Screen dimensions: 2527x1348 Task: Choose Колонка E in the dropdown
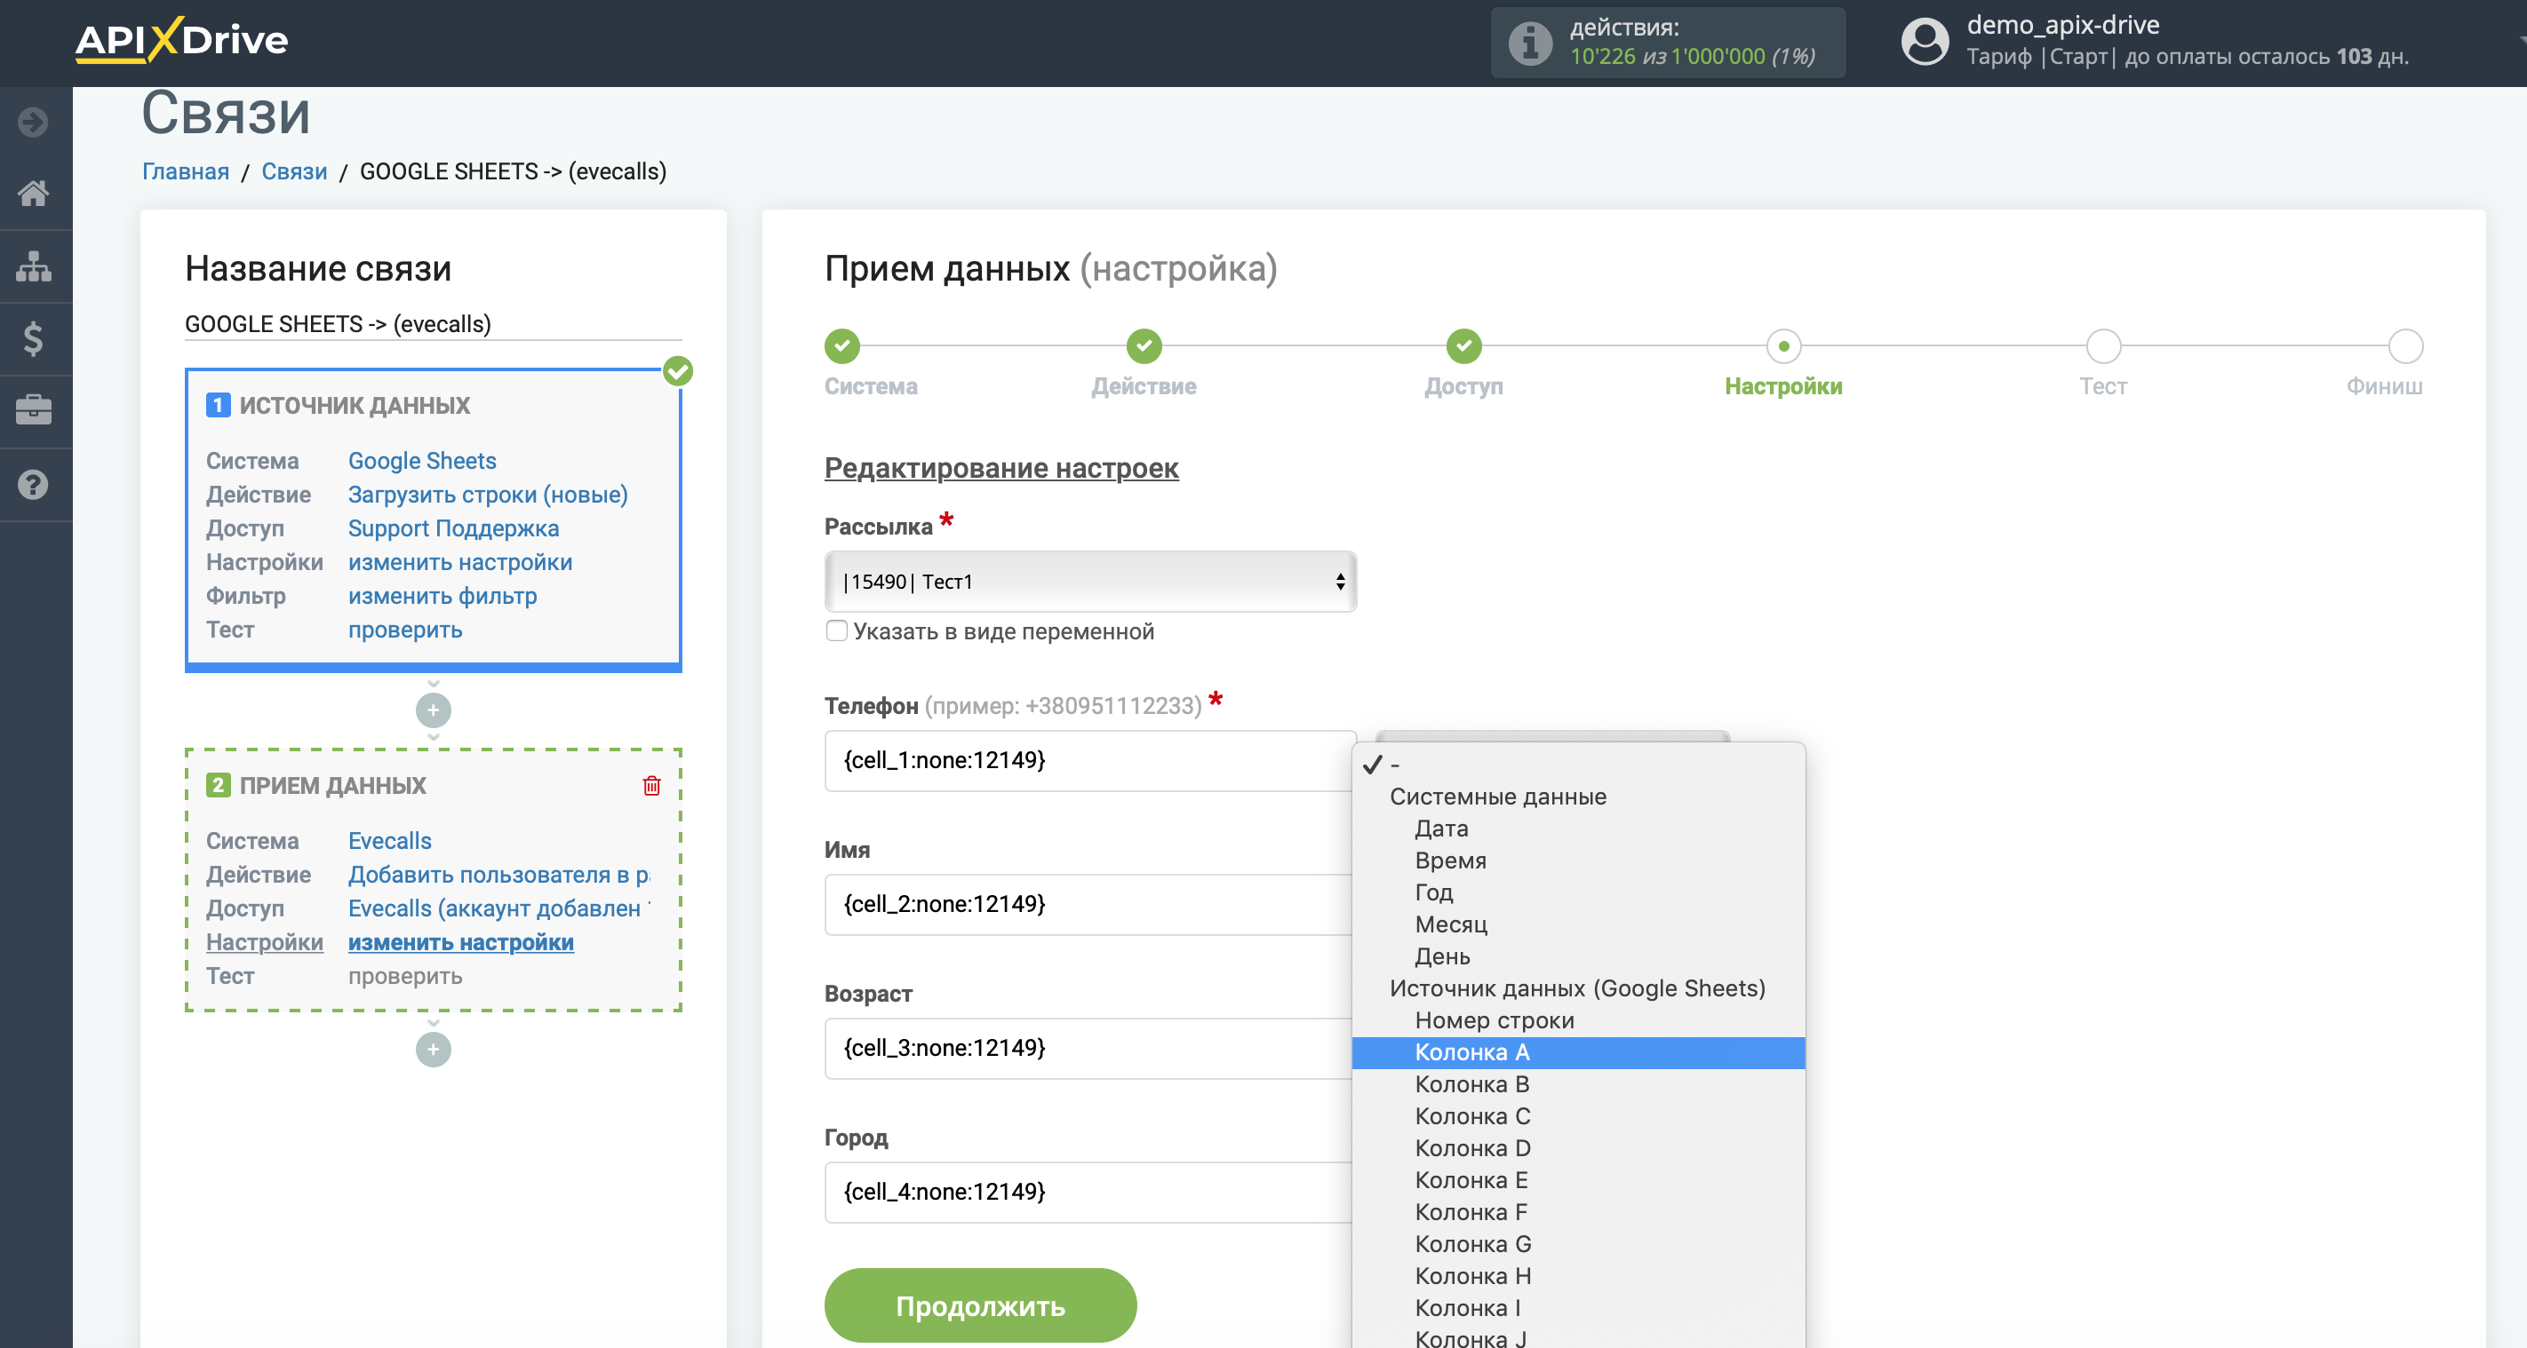point(1577,1180)
